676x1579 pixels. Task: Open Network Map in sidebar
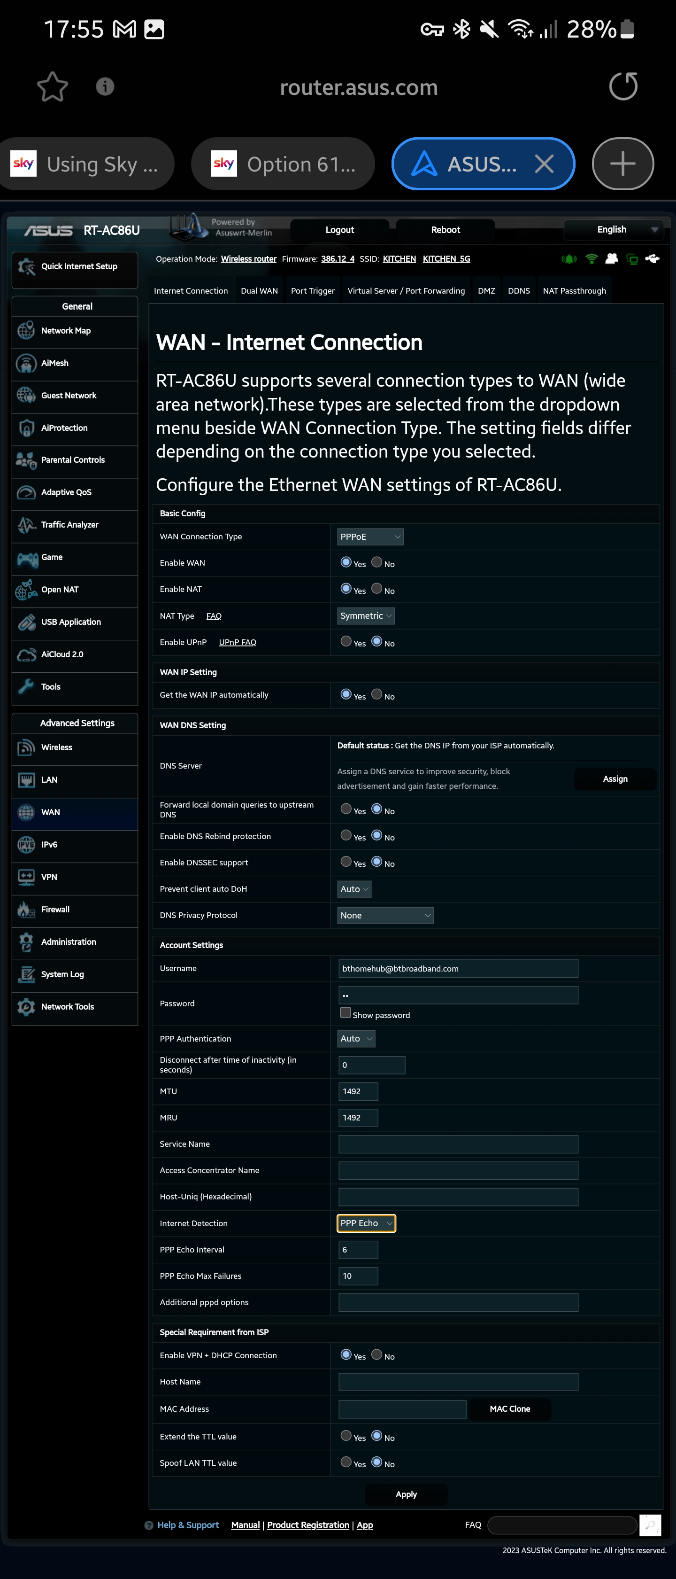pos(75,331)
